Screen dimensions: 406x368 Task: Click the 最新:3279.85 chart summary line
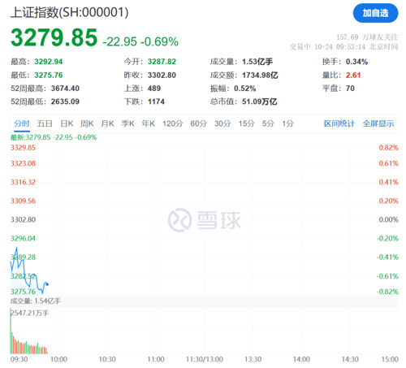54,137
